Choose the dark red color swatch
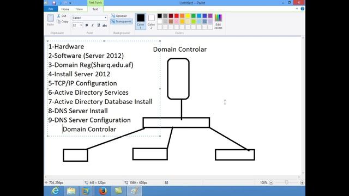The image size is (349, 196). tap(171, 16)
